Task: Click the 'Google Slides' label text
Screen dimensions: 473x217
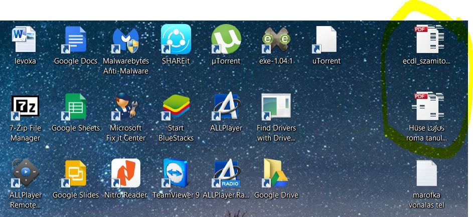Action: tap(75, 195)
